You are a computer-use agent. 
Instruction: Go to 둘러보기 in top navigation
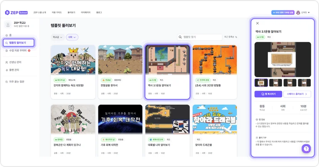[71, 13]
